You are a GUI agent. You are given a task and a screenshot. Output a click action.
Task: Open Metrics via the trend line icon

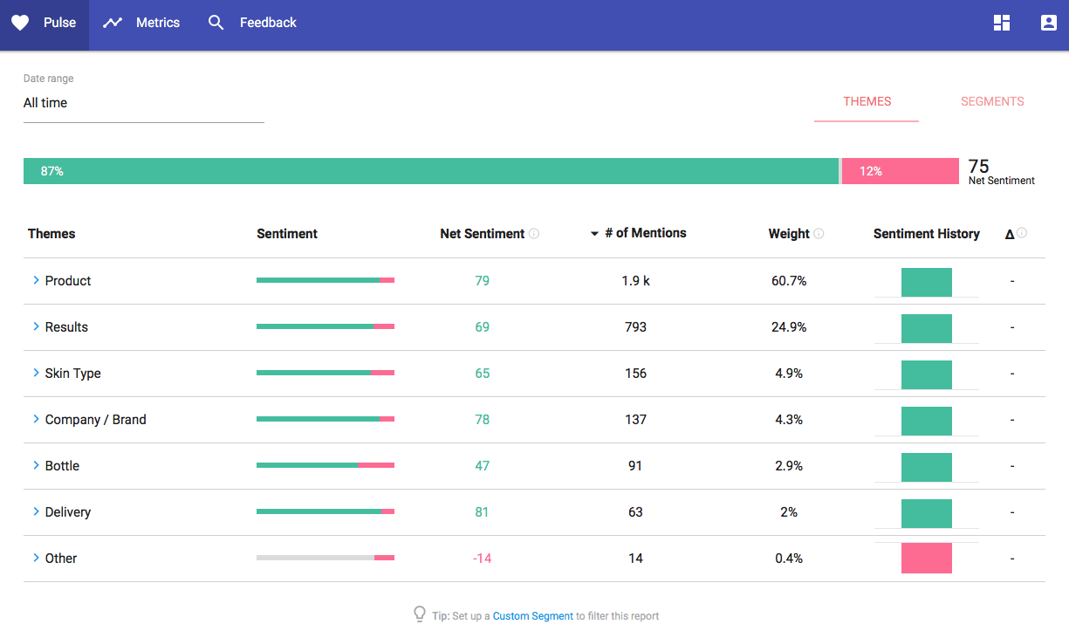113,23
